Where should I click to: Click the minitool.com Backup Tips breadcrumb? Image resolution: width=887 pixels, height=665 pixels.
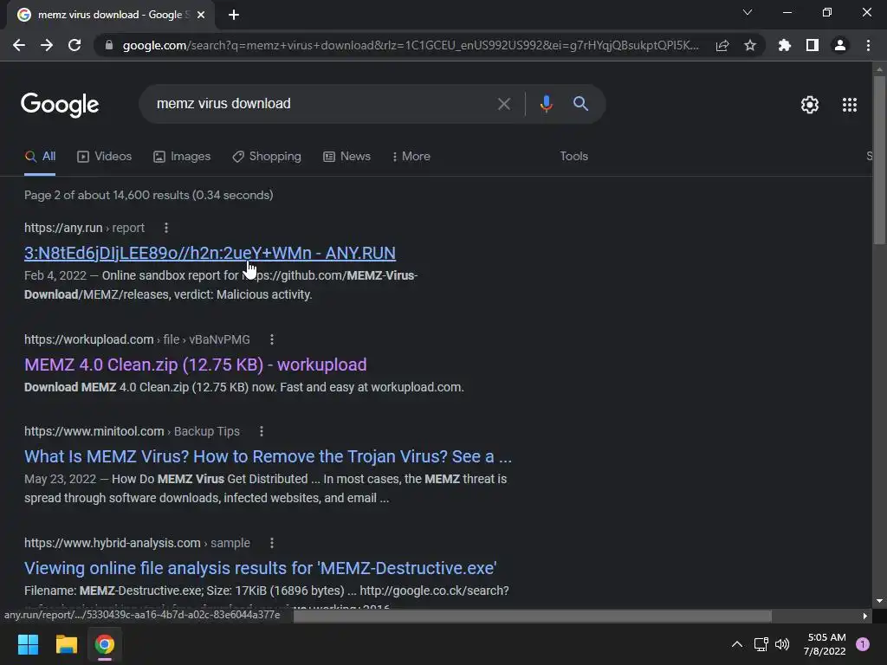[132, 431]
